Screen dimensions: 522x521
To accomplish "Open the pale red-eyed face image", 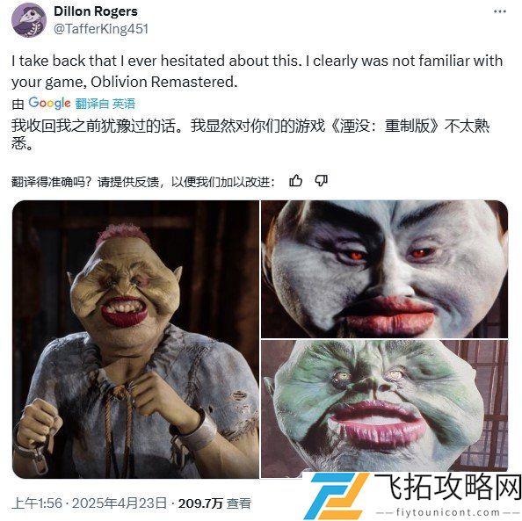I will pyautogui.click(x=385, y=269).
